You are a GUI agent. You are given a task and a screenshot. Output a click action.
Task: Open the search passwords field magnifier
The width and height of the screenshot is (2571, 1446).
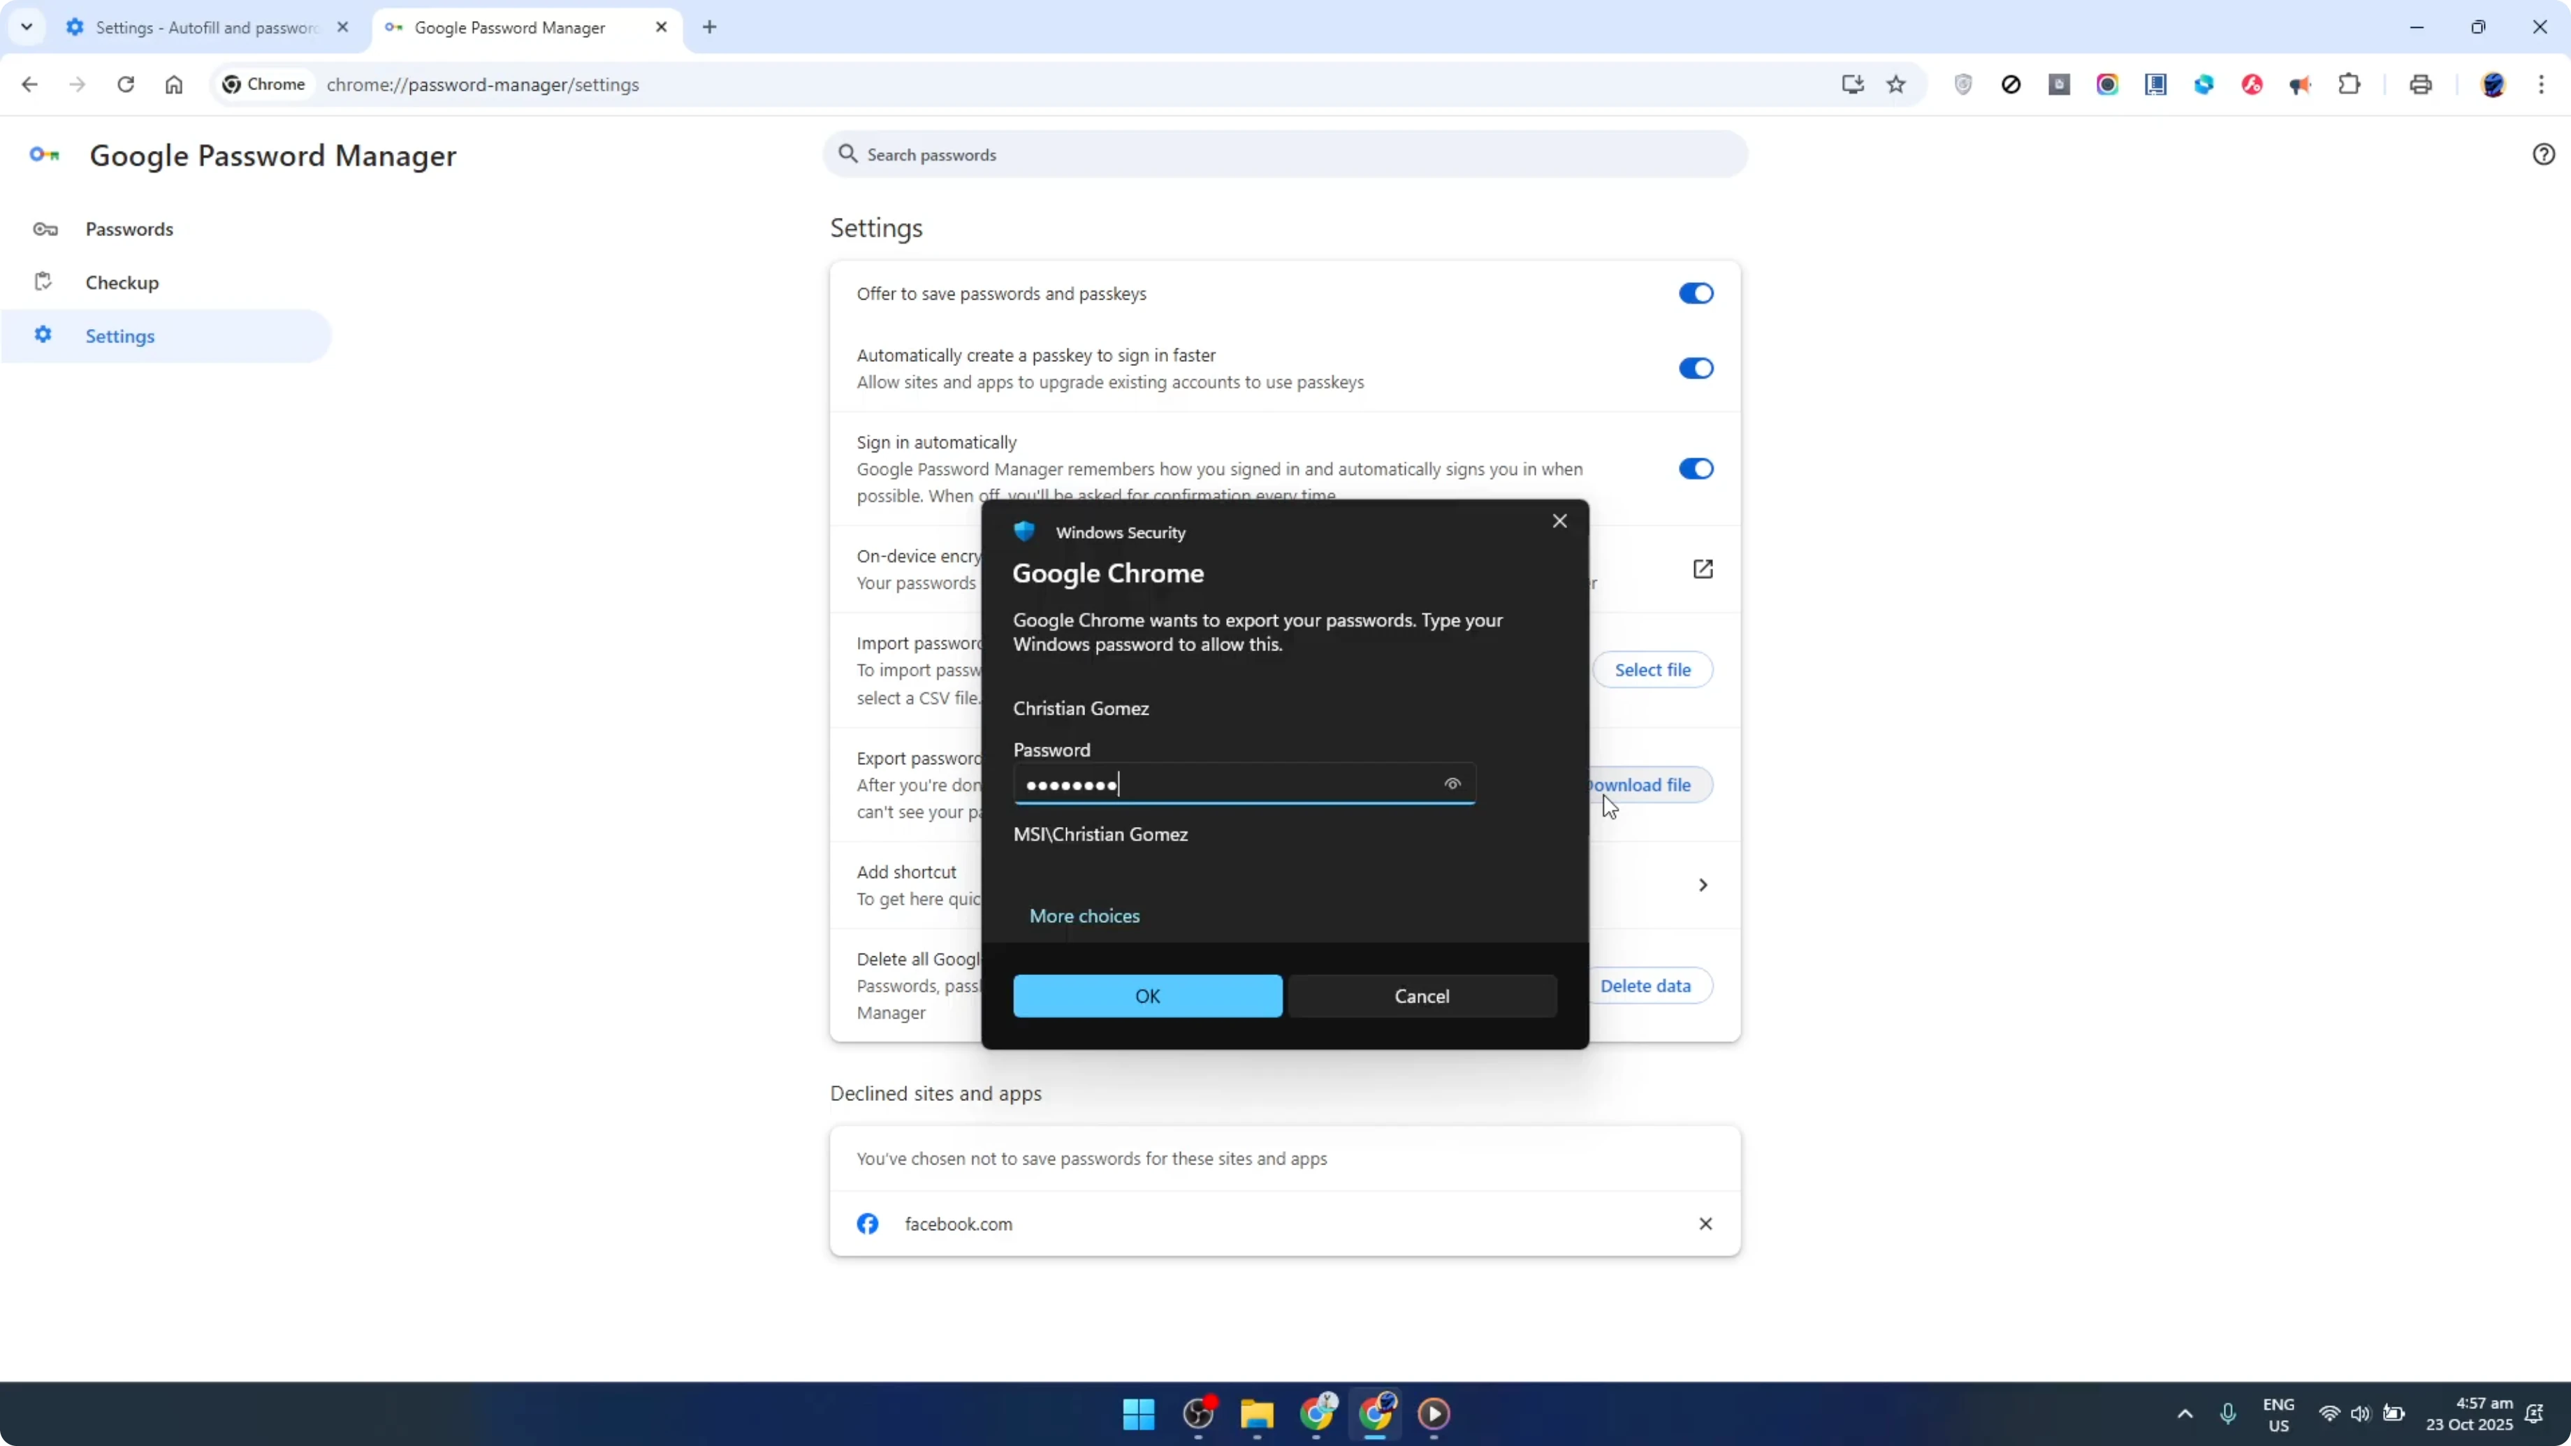(848, 154)
